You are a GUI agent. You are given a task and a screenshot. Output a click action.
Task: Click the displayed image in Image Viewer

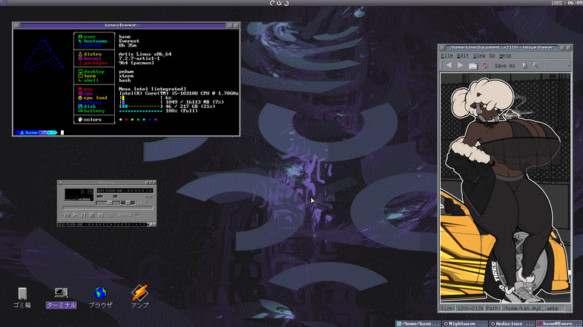coord(506,188)
